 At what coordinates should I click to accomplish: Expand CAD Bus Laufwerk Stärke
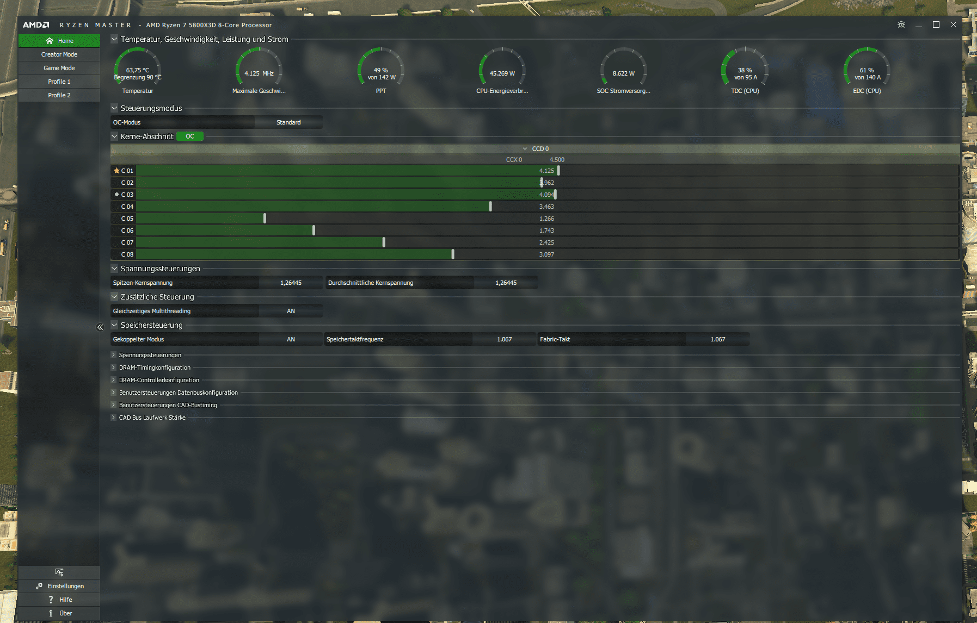[x=113, y=418]
